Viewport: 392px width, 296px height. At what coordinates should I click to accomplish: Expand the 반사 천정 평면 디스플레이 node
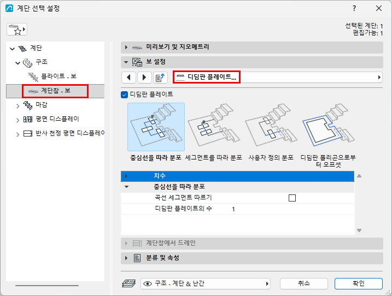coord(17,134)
